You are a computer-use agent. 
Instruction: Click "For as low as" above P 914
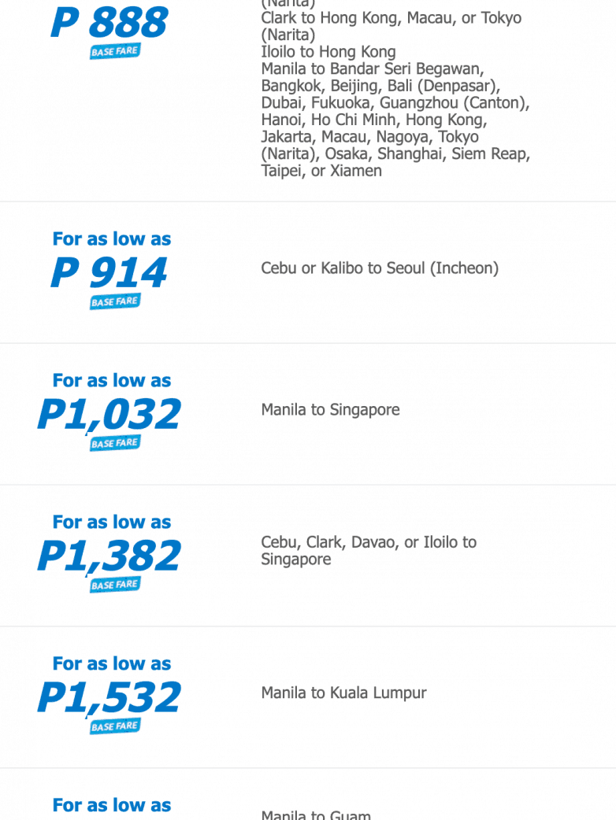tap(112, 239)
